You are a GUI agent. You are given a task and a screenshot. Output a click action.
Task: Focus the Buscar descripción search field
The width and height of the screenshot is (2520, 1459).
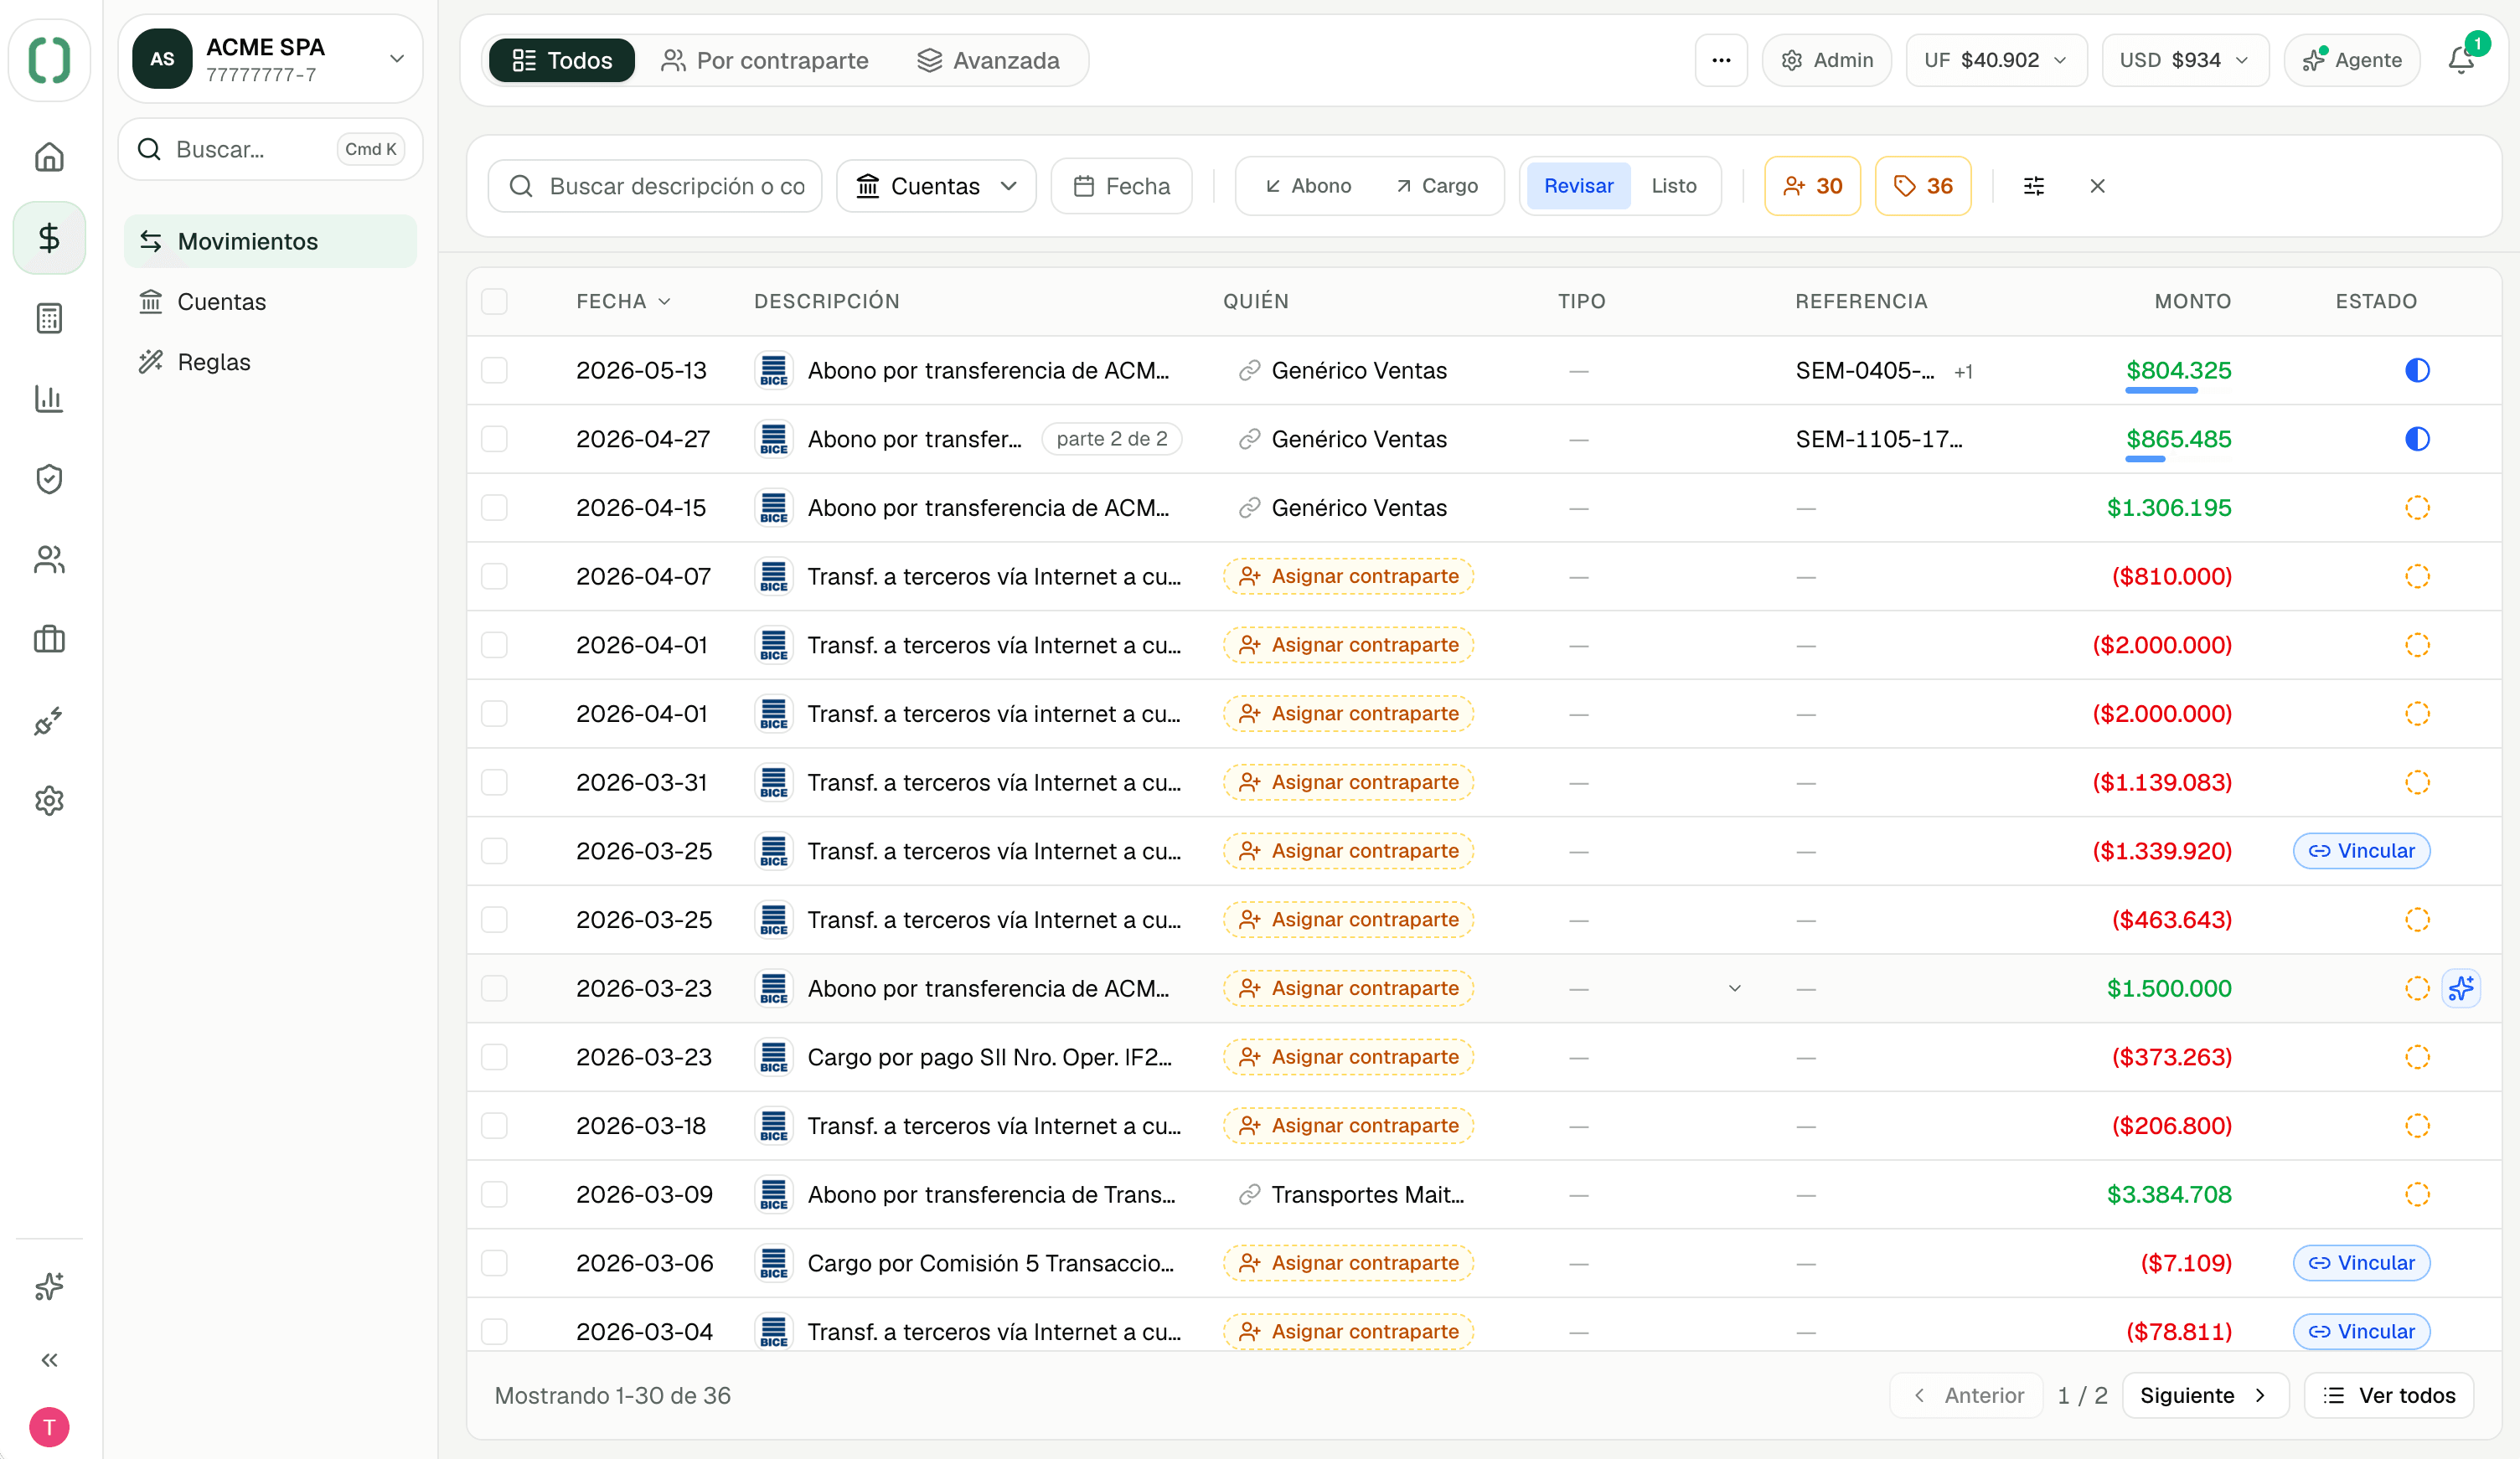[655, 186]
